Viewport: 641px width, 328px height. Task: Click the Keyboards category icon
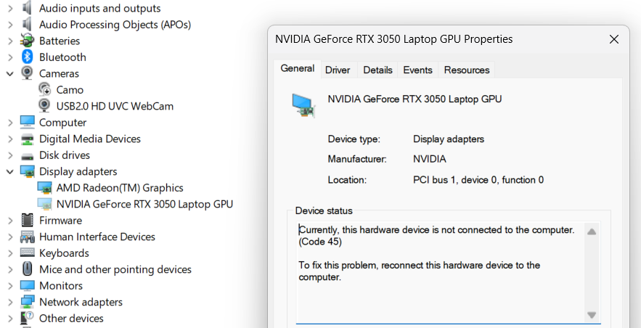coord(28,253)
